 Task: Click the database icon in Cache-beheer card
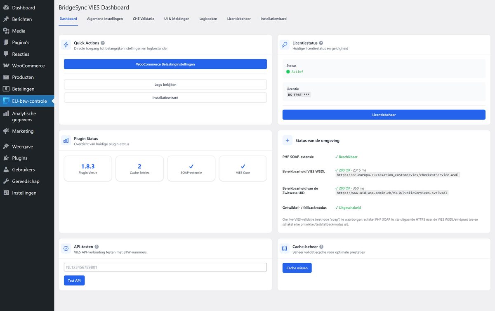(285, 249)
